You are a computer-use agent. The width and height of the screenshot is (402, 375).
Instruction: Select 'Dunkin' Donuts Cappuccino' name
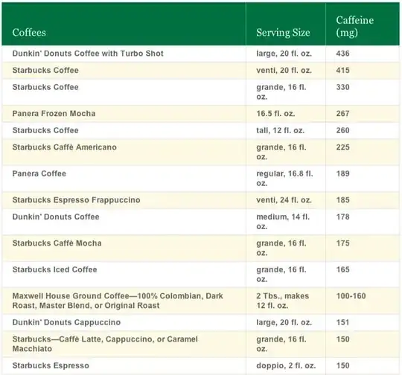[x=66, y=322]
